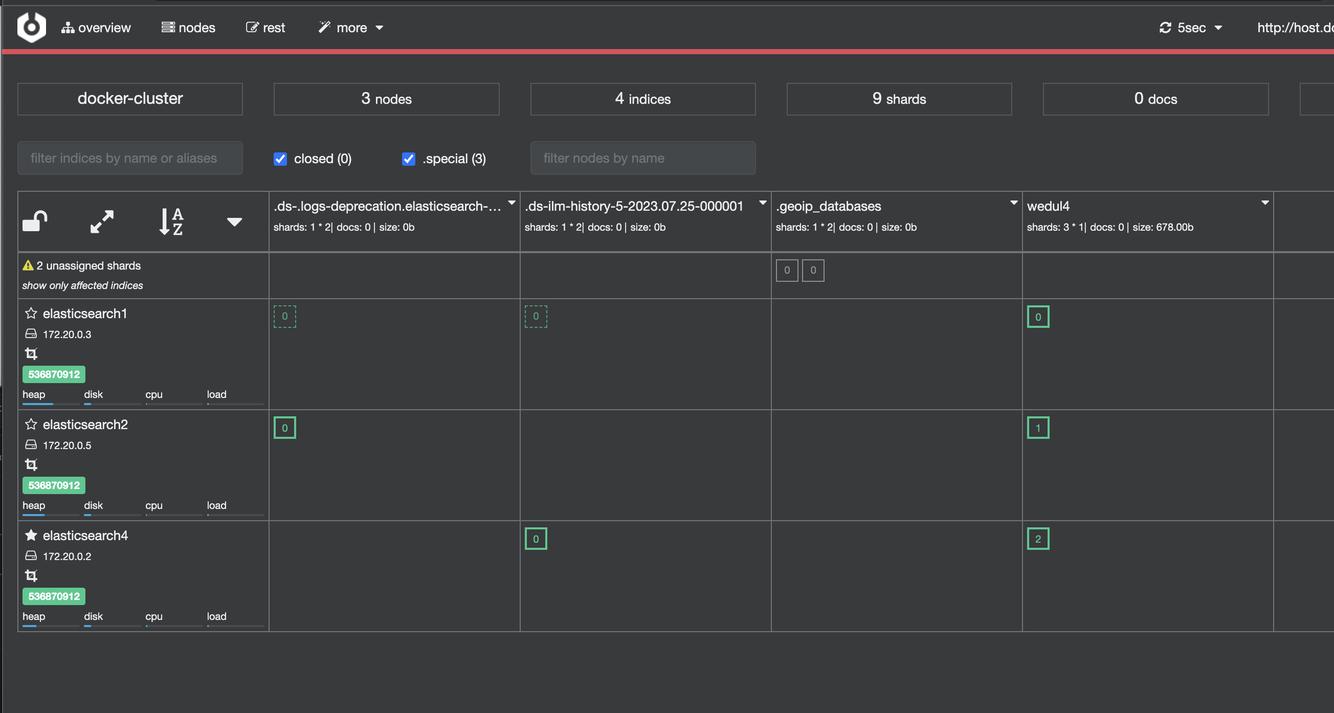Click the crop icon under elasticsearch2
This screenshot has height=713, width=1334.
tap(31, 464)
